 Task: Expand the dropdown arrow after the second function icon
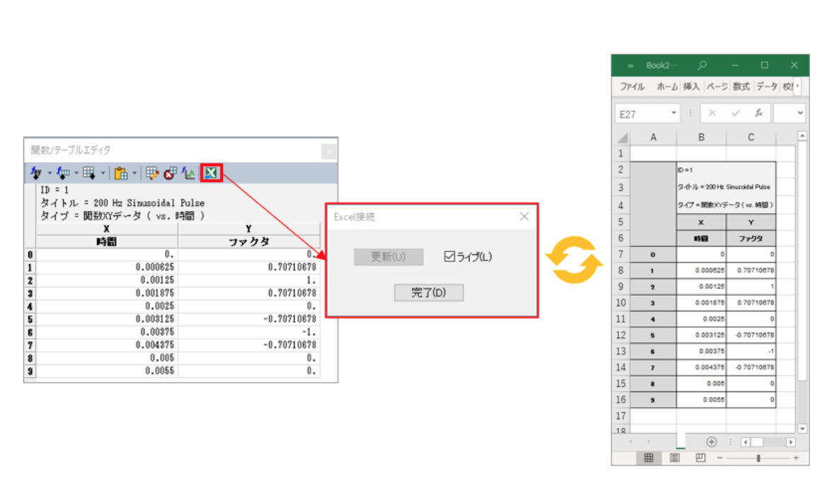[76, 173]
